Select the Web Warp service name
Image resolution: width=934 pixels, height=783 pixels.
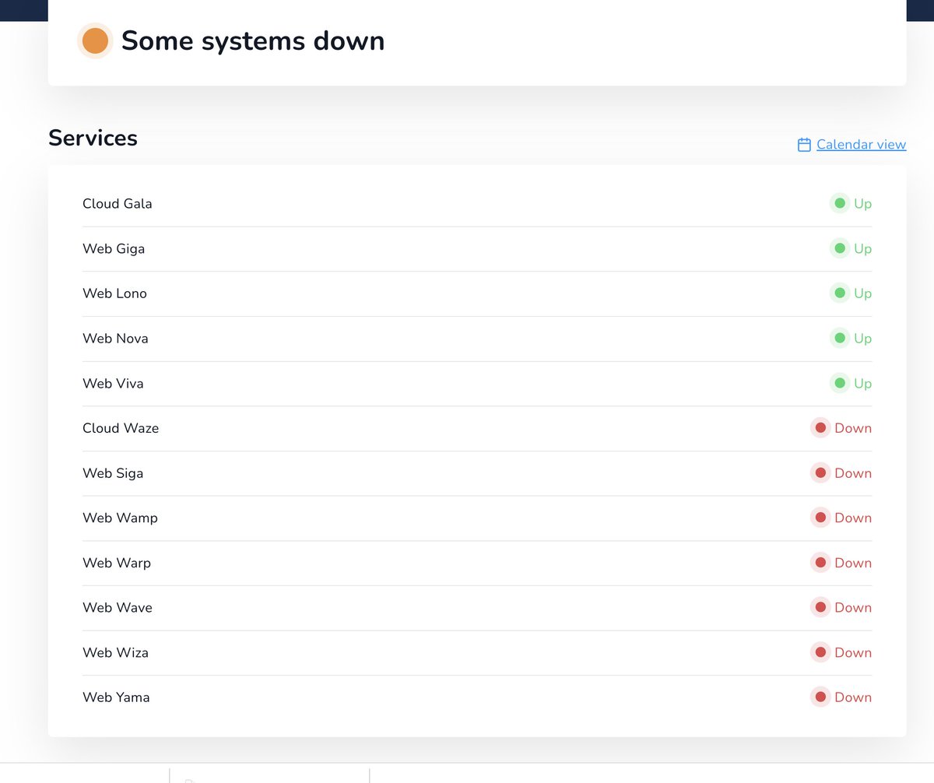pos(117,563)
